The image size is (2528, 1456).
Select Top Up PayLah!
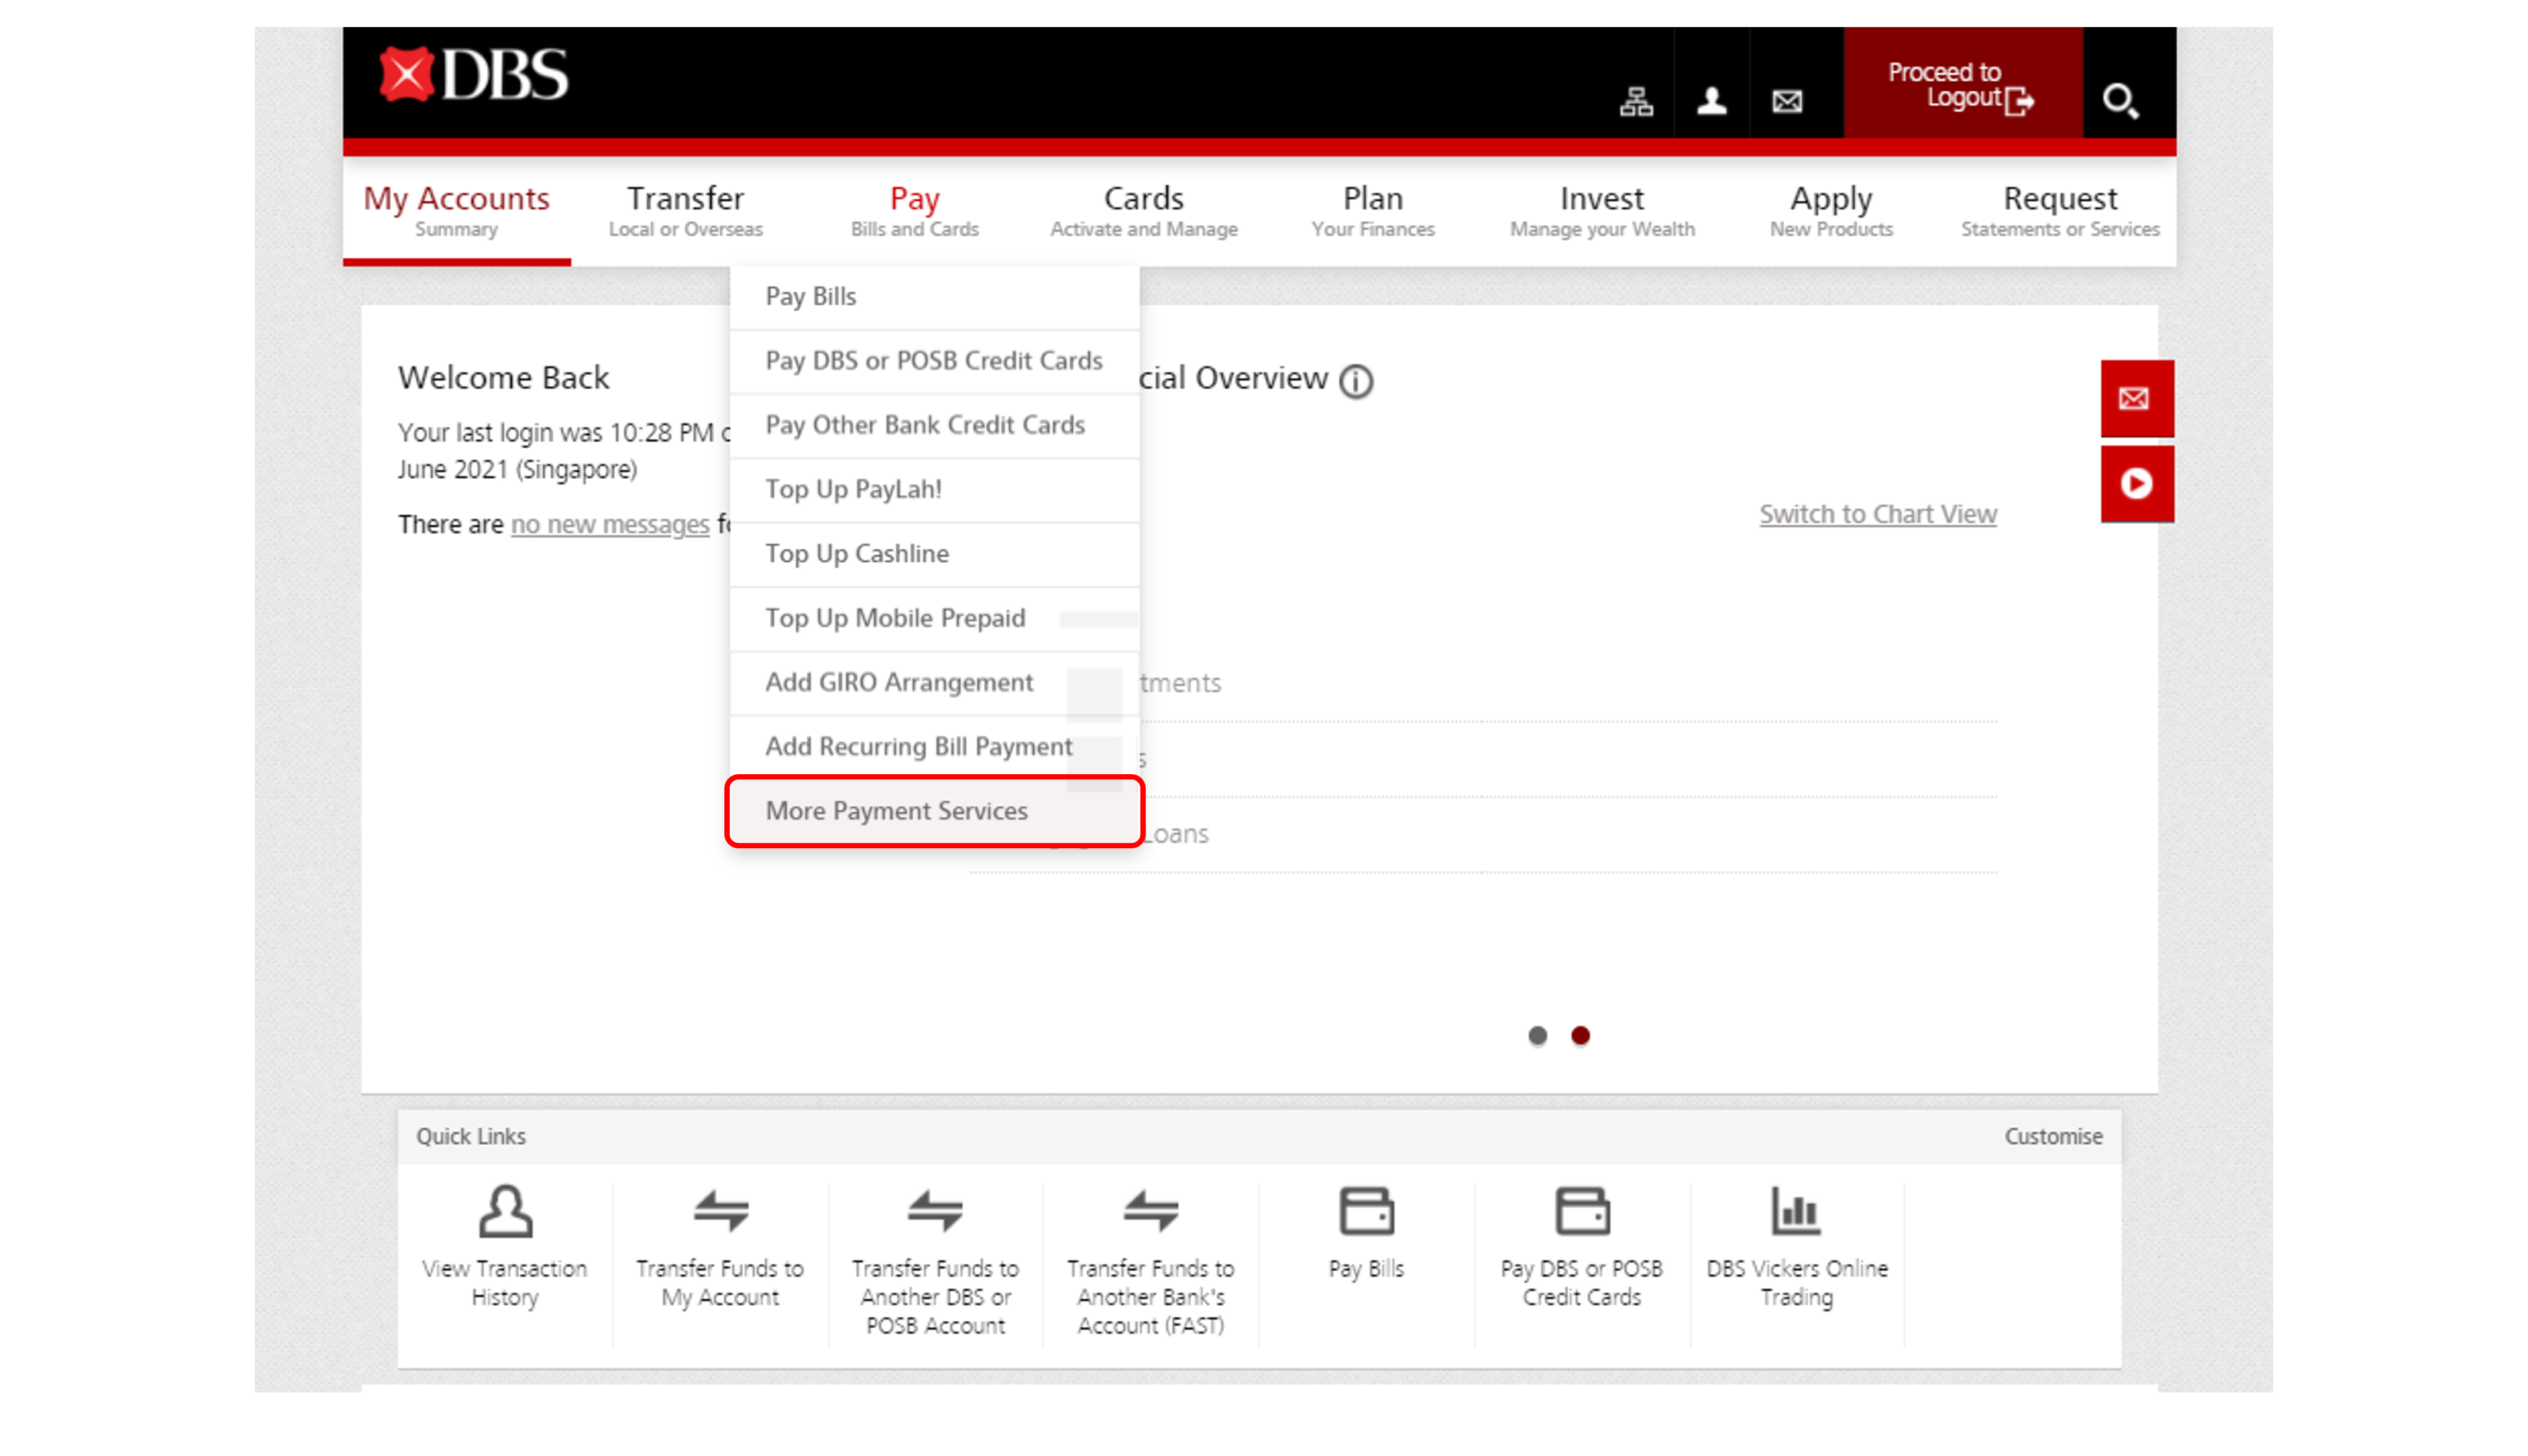[x=935, y=489]
